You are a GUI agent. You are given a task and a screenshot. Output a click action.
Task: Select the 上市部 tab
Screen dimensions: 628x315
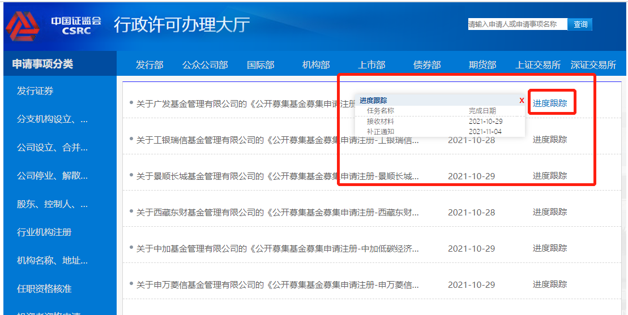point(371,65)
